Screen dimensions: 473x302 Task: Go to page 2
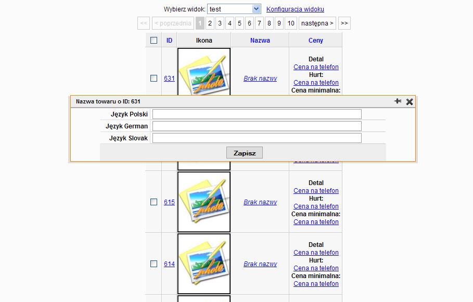pos(210,23)
